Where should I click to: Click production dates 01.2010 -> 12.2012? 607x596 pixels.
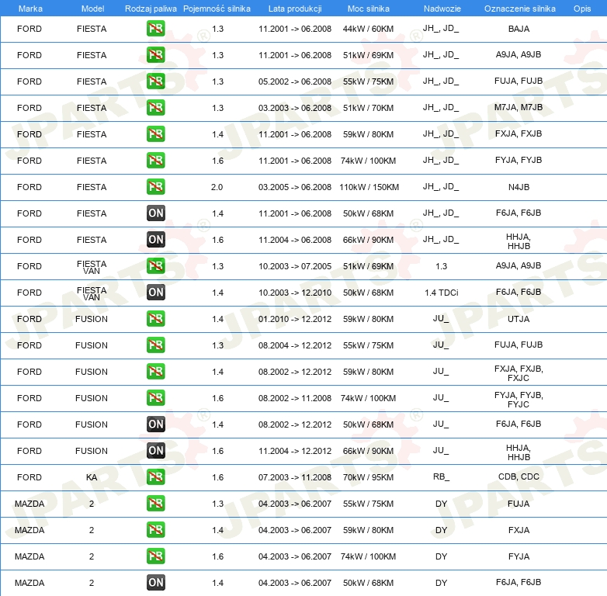pyautogui.click(x=295, y=319)
